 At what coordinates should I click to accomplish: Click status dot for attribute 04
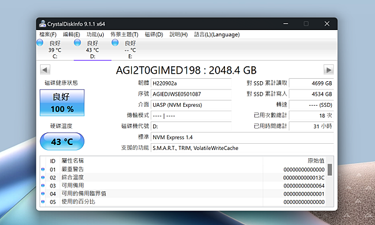42,194
